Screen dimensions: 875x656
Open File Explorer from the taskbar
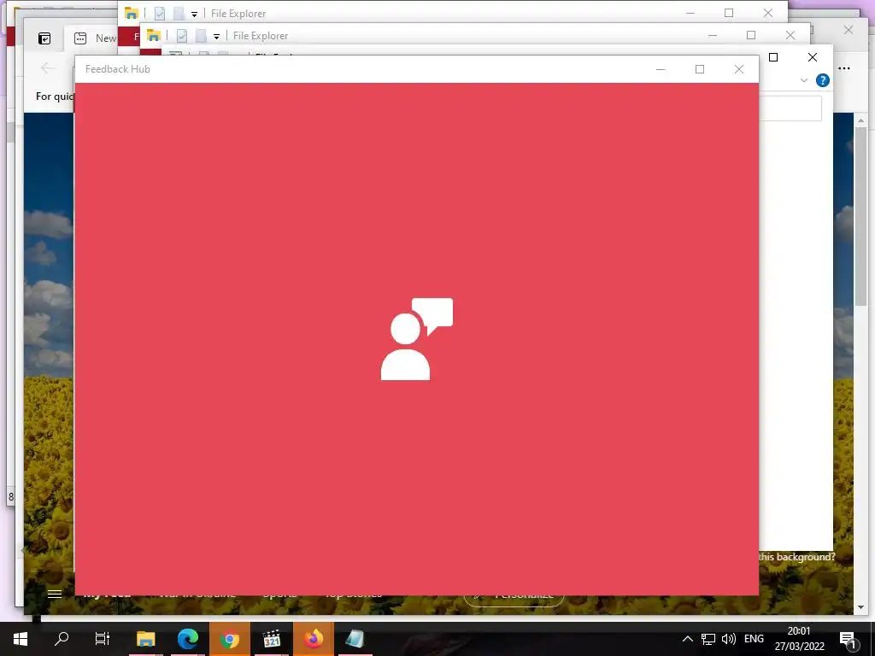click(145, 639)
